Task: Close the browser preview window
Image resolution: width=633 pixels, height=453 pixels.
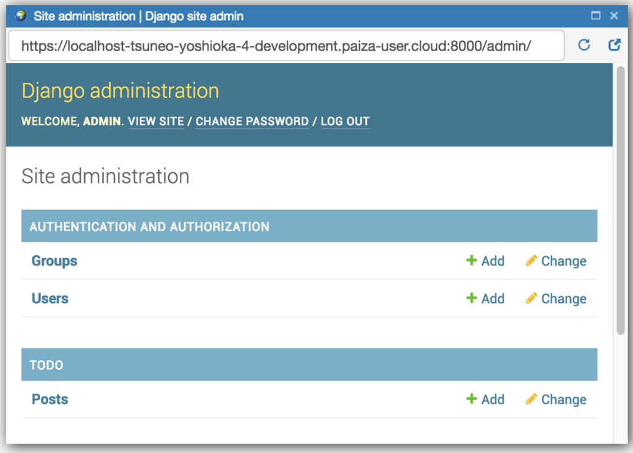Action: pos(614,15)
